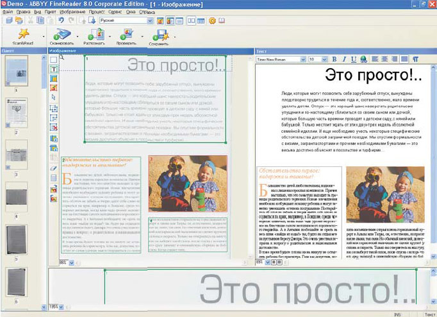Expand the Сохранить options arrow
The image size is (437, 317).
coord(175,37)
